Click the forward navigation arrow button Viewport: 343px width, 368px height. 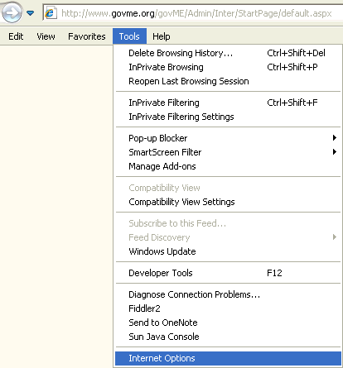[12, 12]
